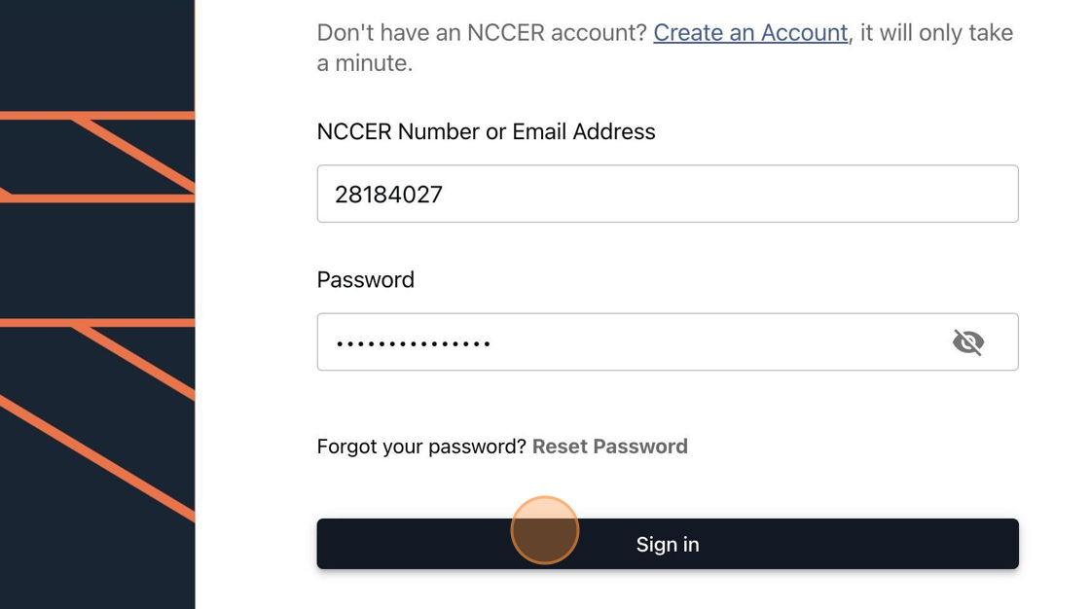The image size is (1090, 609).
Task: Toggle password visibility with the eye icon
Action: (x=968, y=341)
